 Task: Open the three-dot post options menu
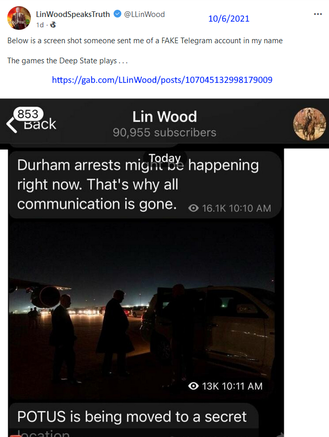[318, 14]
